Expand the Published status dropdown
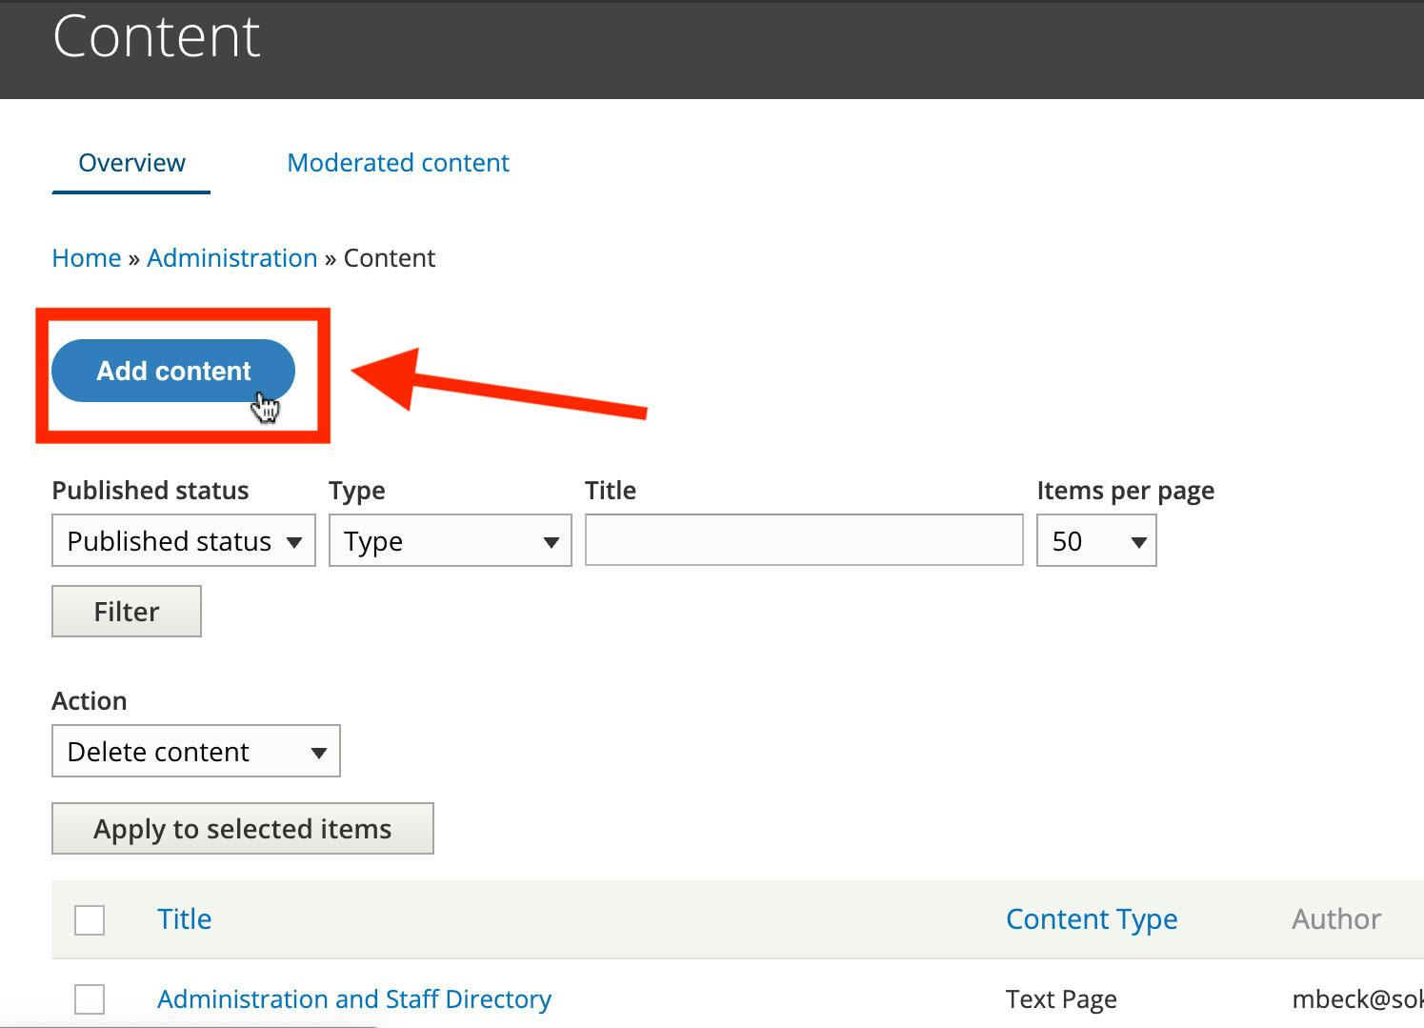 184,541
